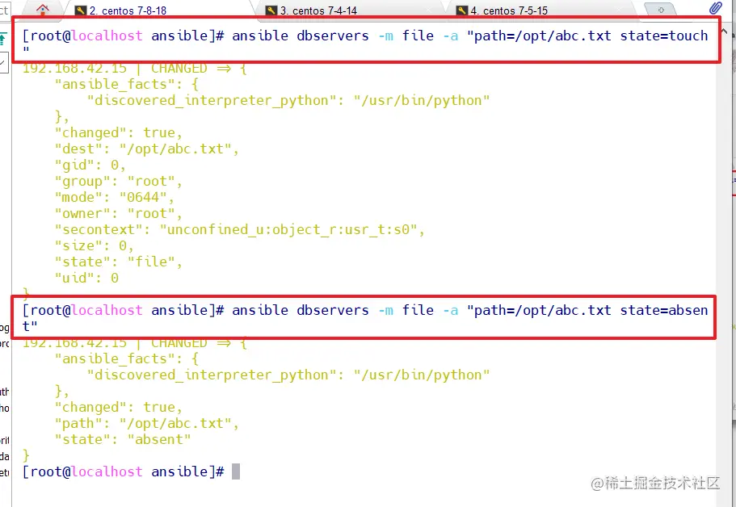Open a new session tab with plus button
736x507 pixels.
click(661, 10)
